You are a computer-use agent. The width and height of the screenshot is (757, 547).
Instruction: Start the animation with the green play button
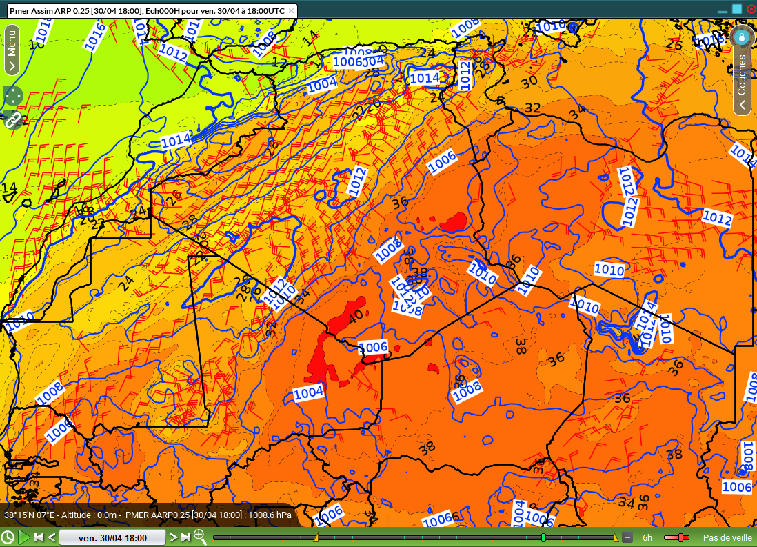click(x=23, y=537)
